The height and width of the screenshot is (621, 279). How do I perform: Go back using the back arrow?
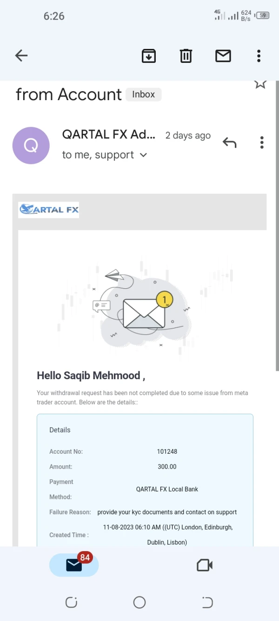point(21,56)
